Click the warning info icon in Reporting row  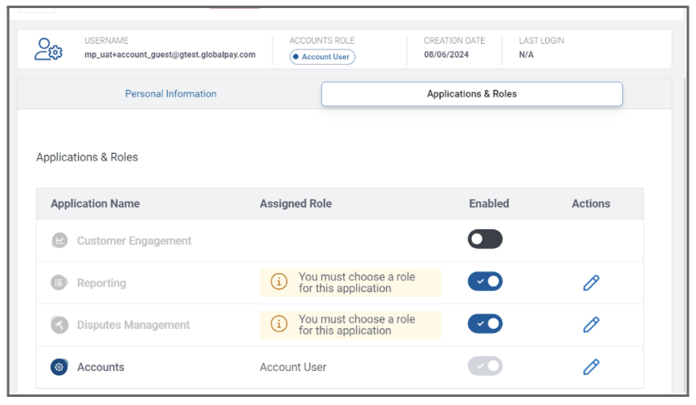click(x=279, y=282)
